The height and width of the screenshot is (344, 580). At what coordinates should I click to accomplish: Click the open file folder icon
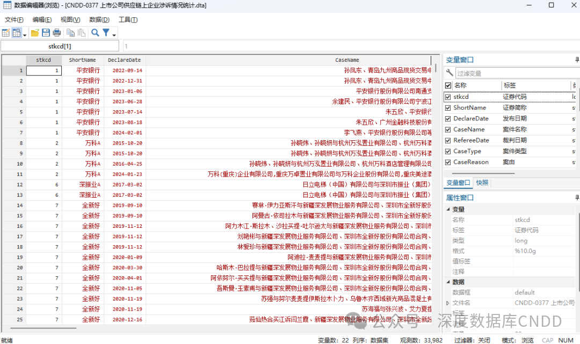click(35, 33)
